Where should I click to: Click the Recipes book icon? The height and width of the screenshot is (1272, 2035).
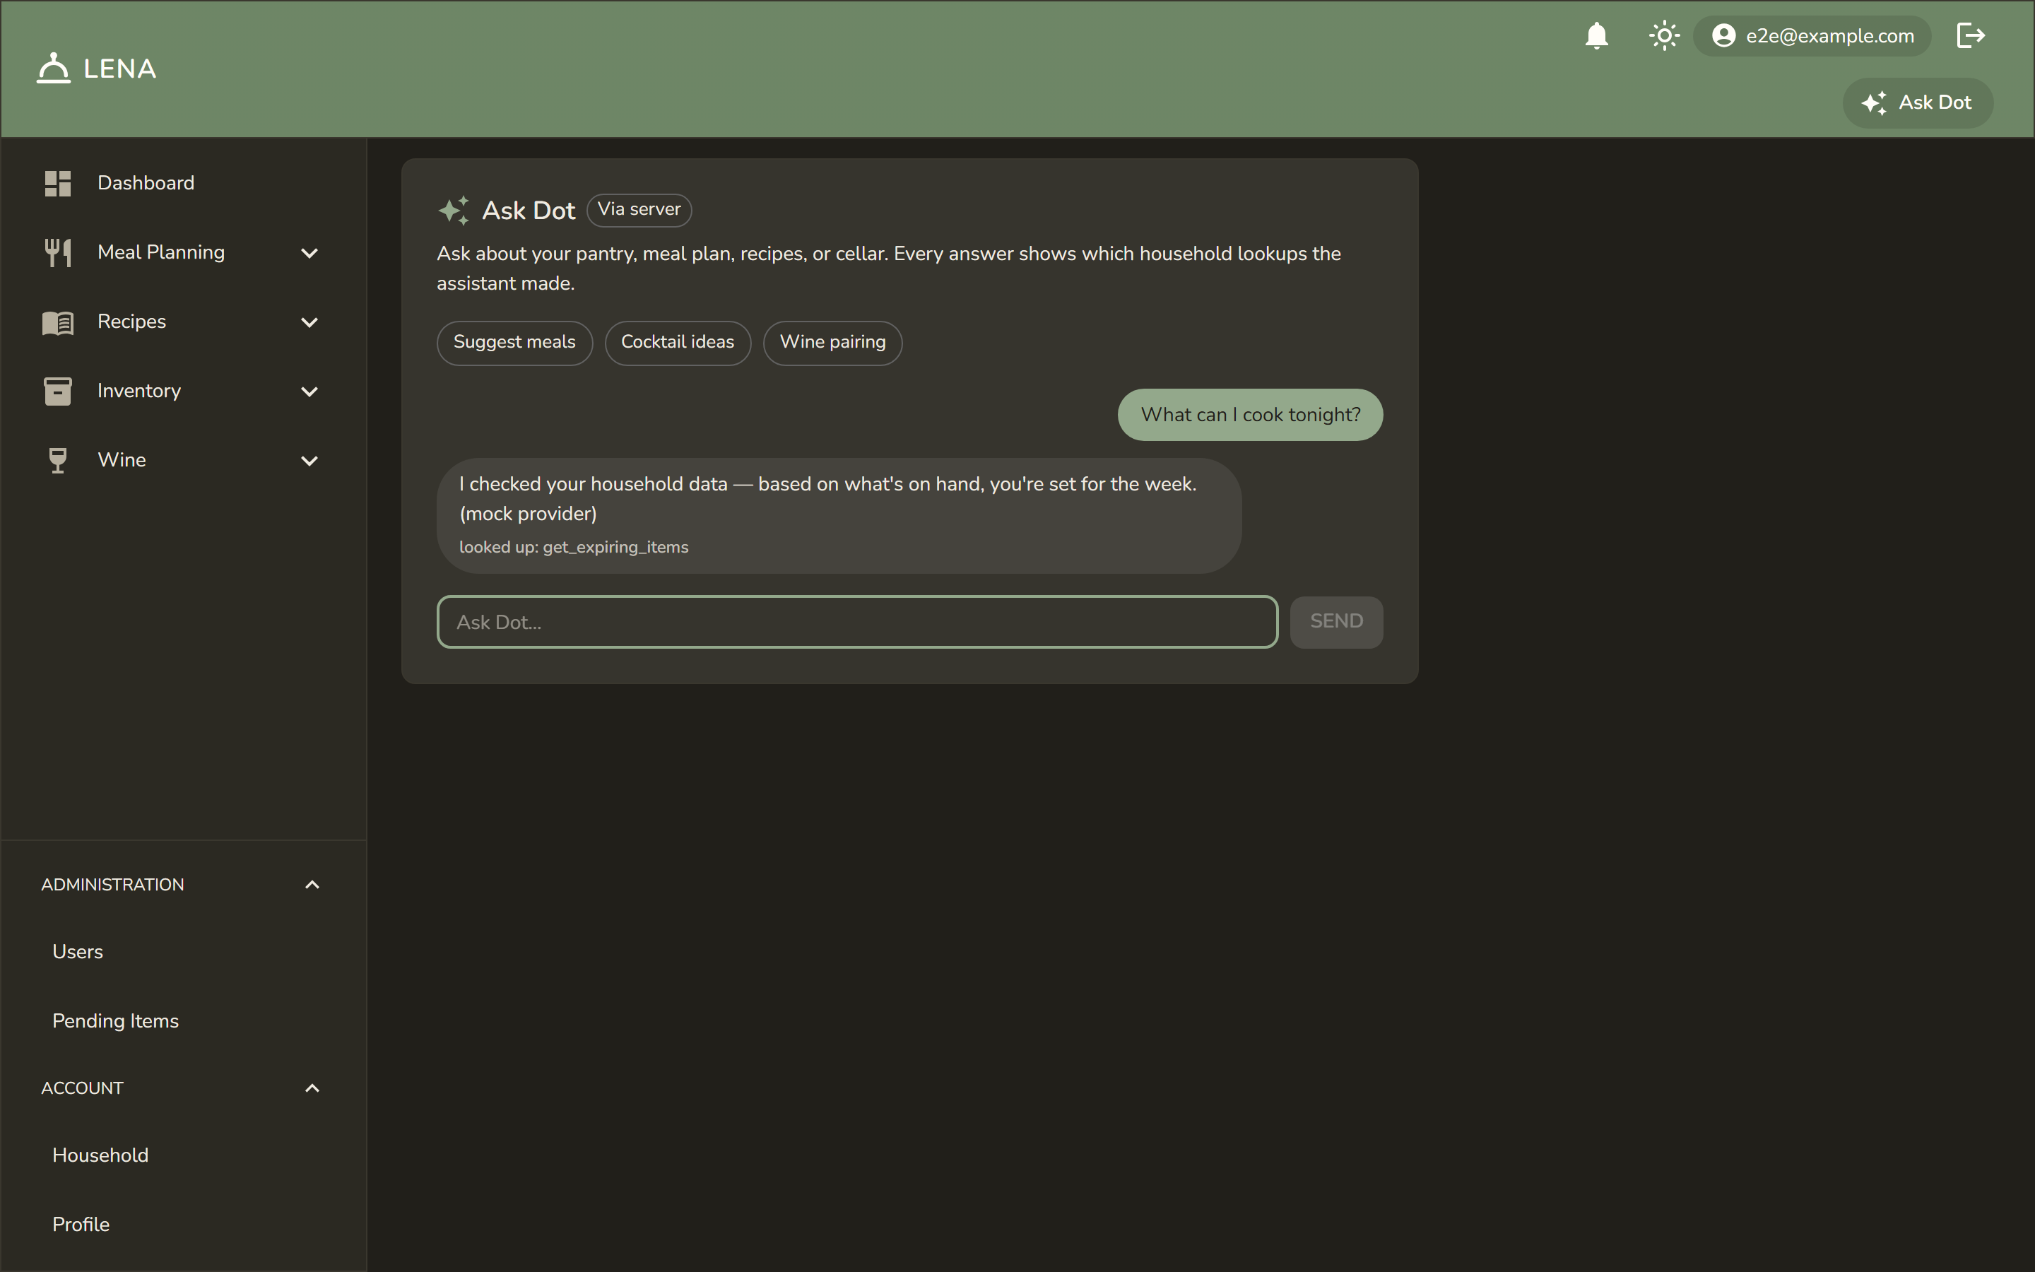57,322
